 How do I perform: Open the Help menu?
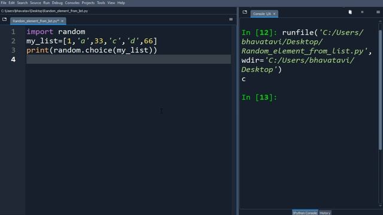tap(121, 3)
